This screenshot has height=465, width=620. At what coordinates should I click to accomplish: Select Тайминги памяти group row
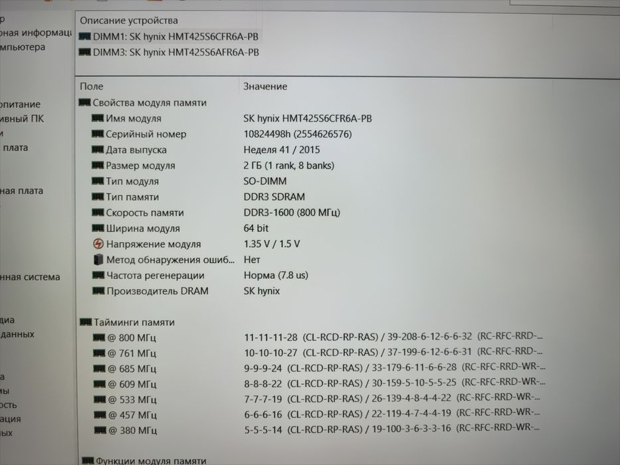point(128,322)
